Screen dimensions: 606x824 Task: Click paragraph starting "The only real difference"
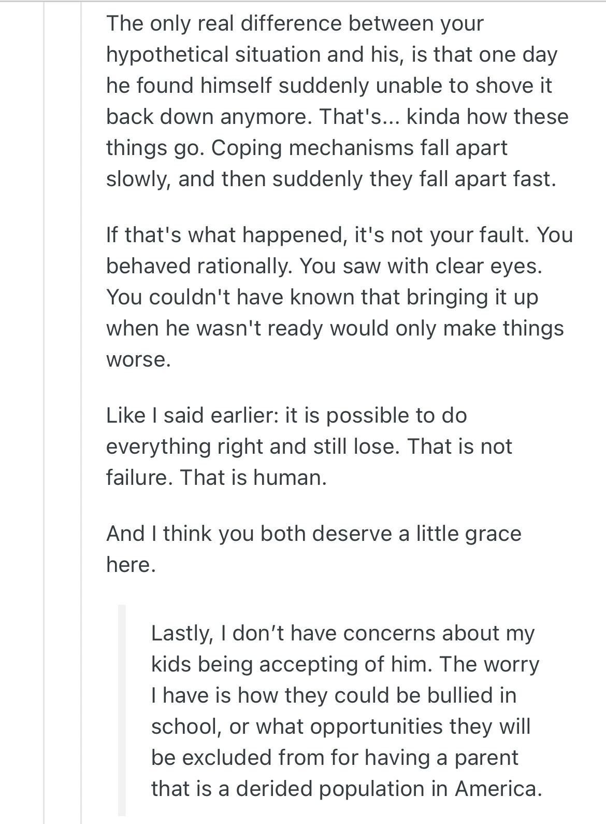point(331,101)
